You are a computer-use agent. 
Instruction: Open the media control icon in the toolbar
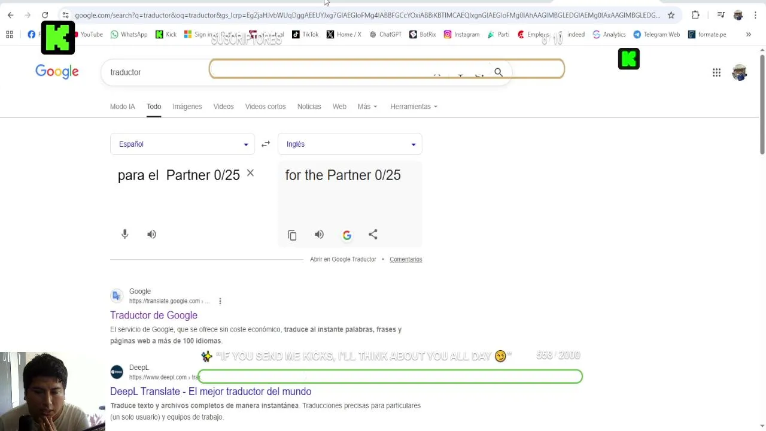click(721, 15)
